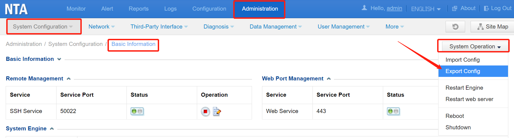514x138 pixels.
Task: Click the user profile icon
Action: click(x=364, y=8)
